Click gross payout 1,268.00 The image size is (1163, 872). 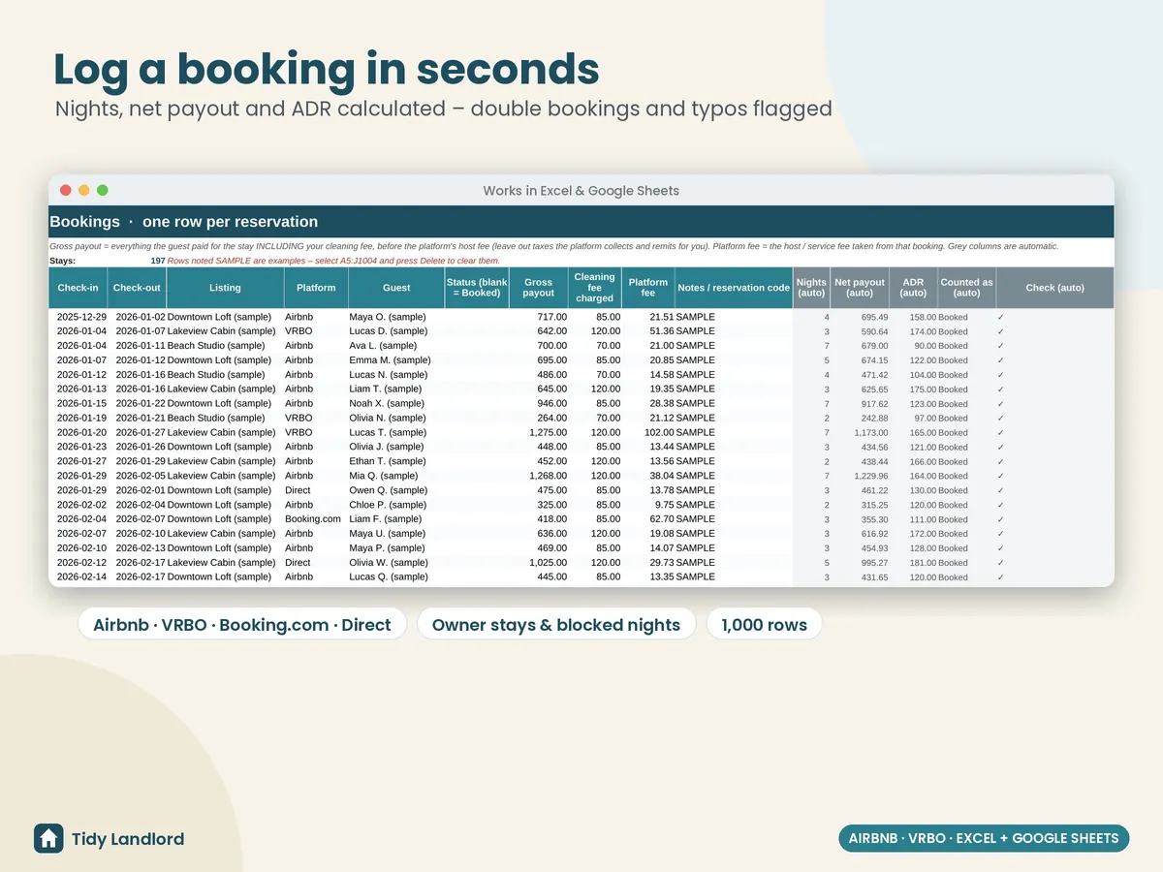click(549, 476)
